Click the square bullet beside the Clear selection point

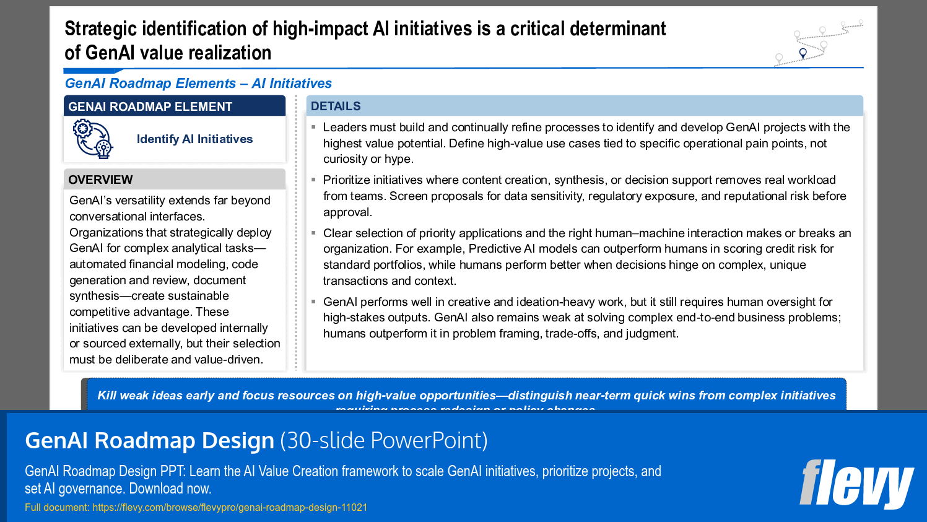point(313,232)
